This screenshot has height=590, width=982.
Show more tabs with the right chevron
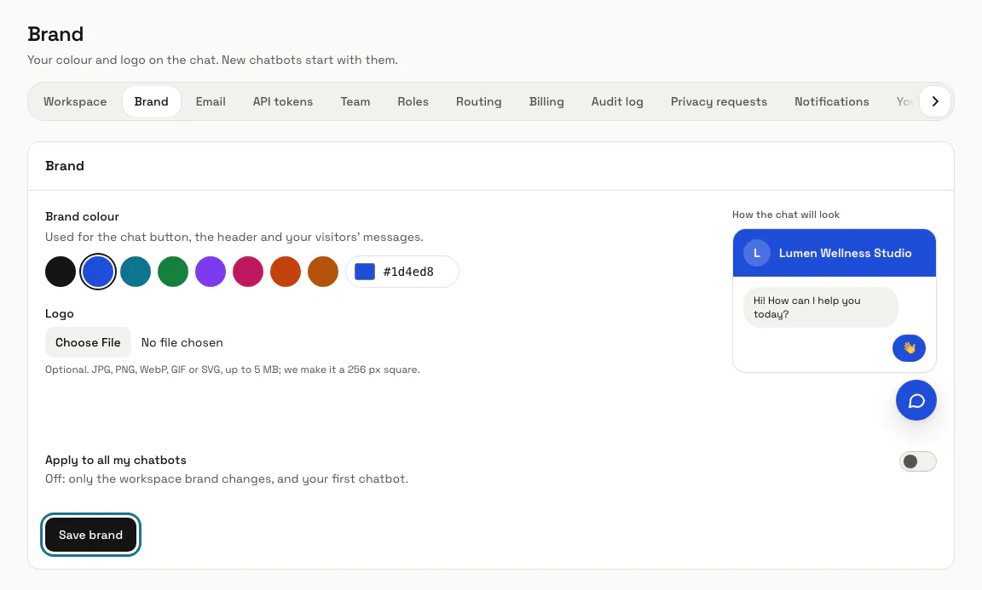[935, 101]
